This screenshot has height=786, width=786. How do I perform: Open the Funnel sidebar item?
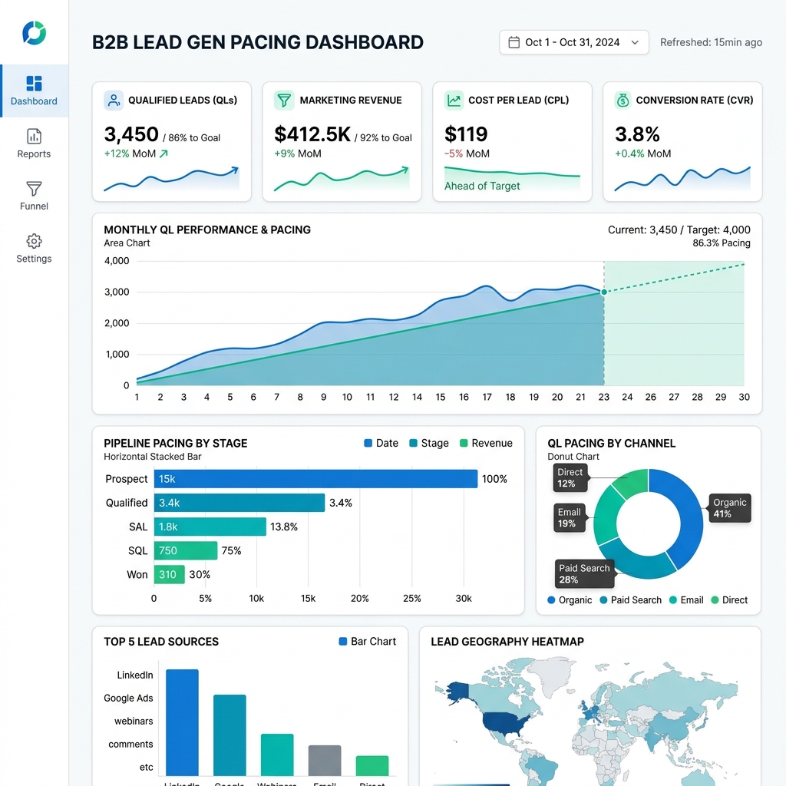(34, 196)
